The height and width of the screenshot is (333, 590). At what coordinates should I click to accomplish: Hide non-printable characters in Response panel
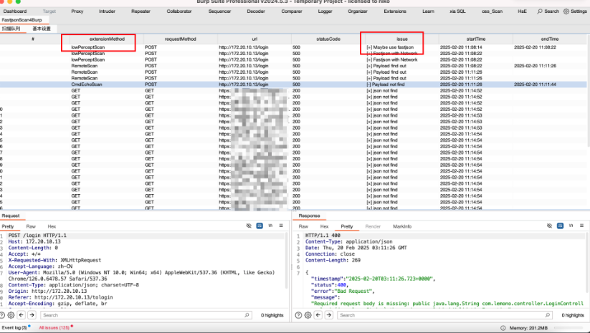tap(549, 226)
